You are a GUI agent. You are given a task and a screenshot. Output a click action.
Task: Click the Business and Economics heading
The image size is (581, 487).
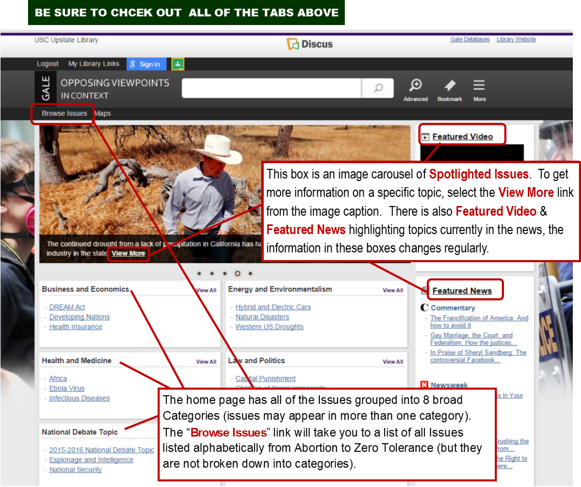click(x=85, y=289)
